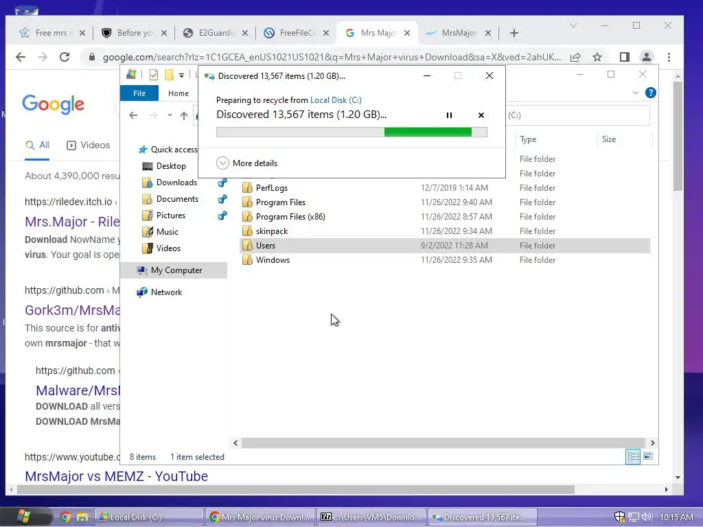Sort by Type column header
Viewport: 703px width, 527px height.
tap(556, 139)
